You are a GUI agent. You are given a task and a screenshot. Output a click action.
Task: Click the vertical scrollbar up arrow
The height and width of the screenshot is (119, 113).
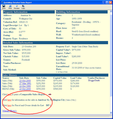coord(111,11)
